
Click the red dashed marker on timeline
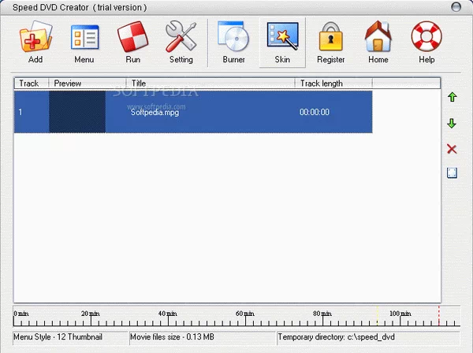439,316
